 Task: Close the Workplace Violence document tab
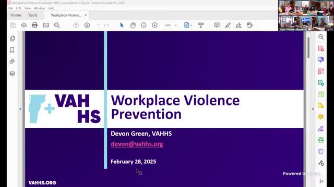tap(86, 15)
